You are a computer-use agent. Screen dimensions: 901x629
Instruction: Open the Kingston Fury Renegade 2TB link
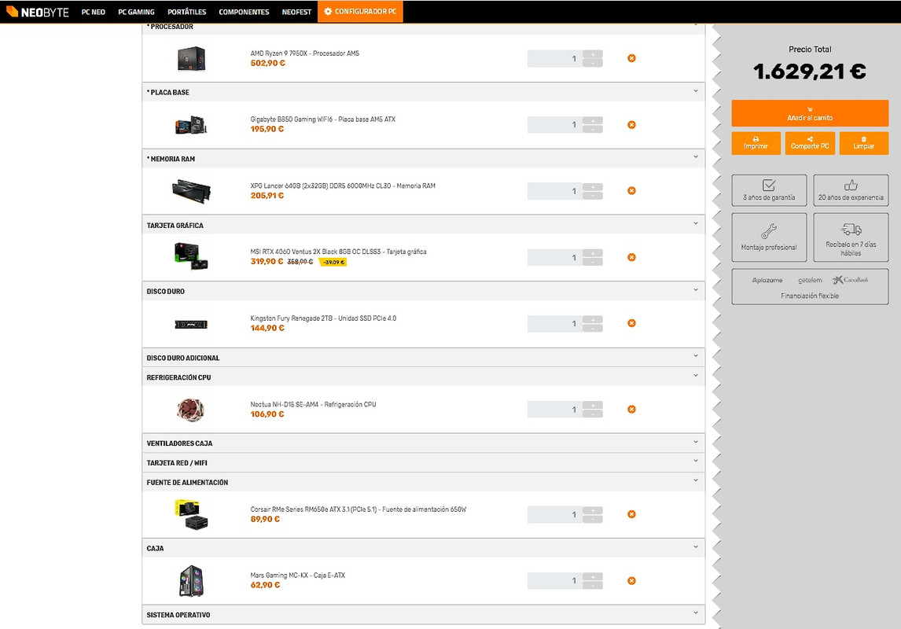point(323,318)
